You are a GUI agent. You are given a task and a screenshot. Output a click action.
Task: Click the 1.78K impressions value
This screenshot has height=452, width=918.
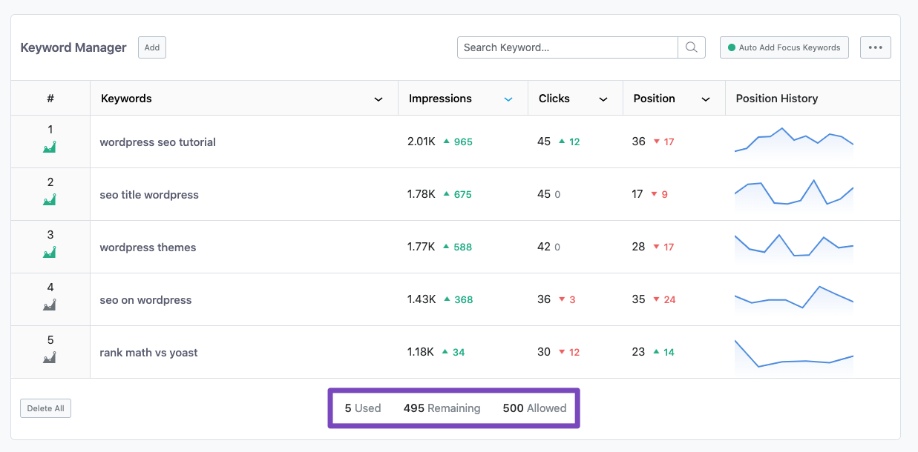(422, 194)
